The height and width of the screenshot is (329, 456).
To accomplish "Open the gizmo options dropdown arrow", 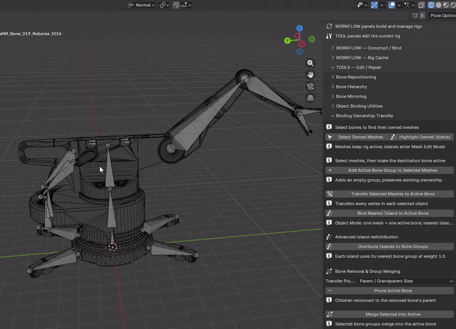I will click(381, 5).
